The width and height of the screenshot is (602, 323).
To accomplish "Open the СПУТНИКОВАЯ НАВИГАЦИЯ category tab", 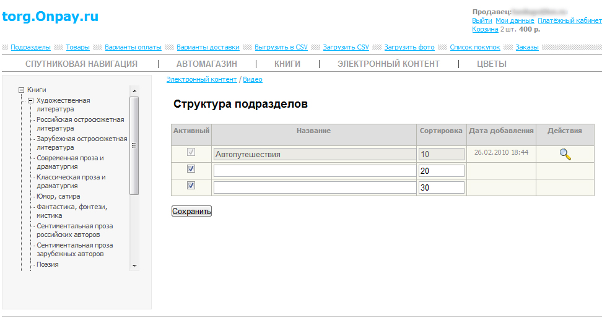I will [81, 64].
